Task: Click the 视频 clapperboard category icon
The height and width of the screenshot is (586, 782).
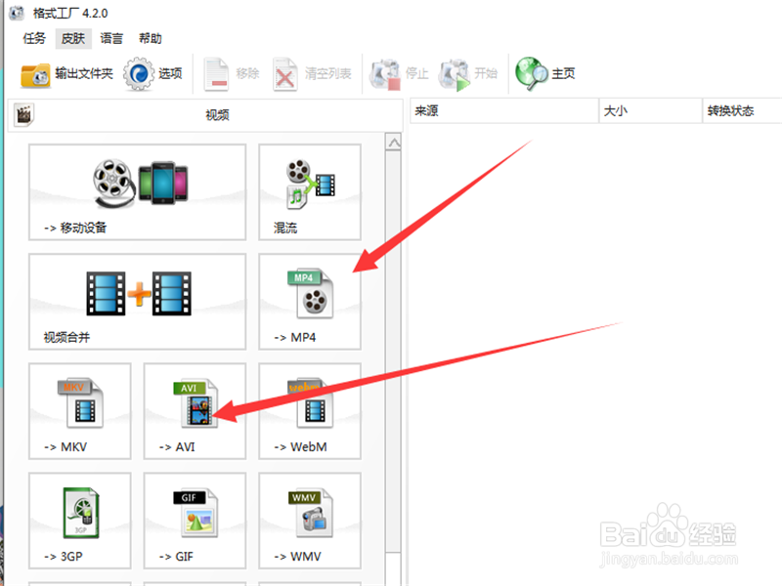Action: pyautogui.click(x=23, y=114)
